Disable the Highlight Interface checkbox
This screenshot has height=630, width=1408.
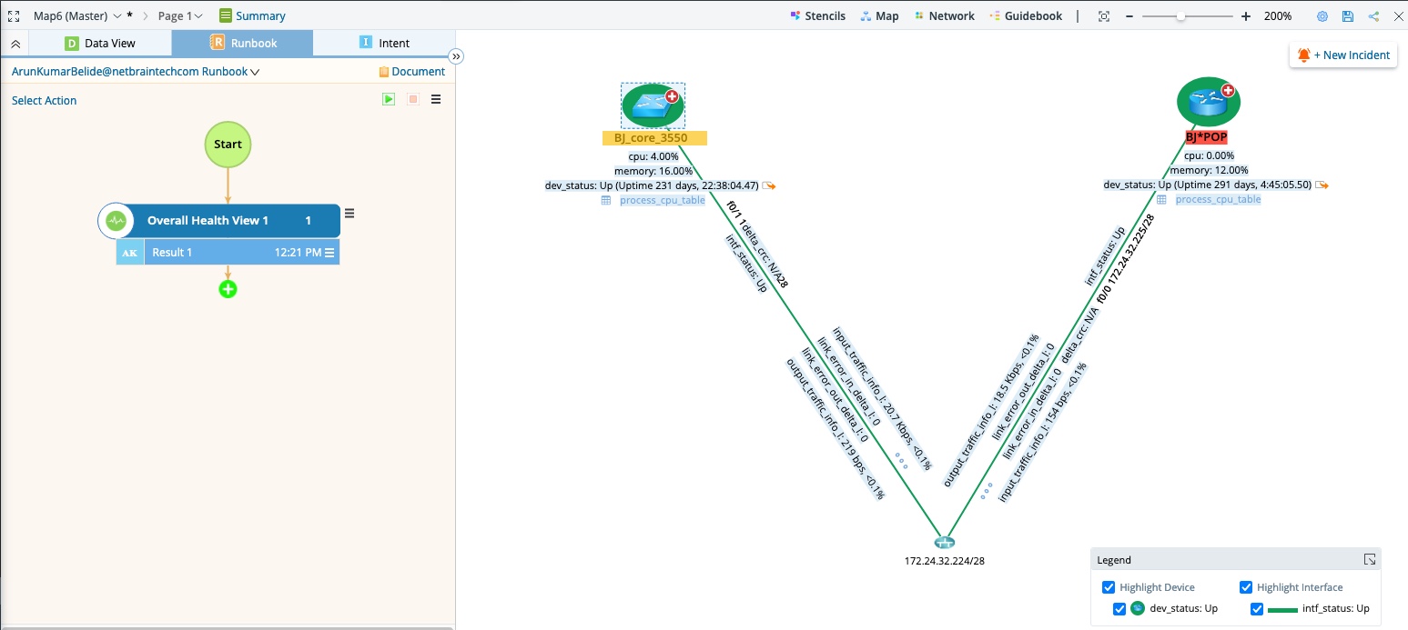(1245, 586)
